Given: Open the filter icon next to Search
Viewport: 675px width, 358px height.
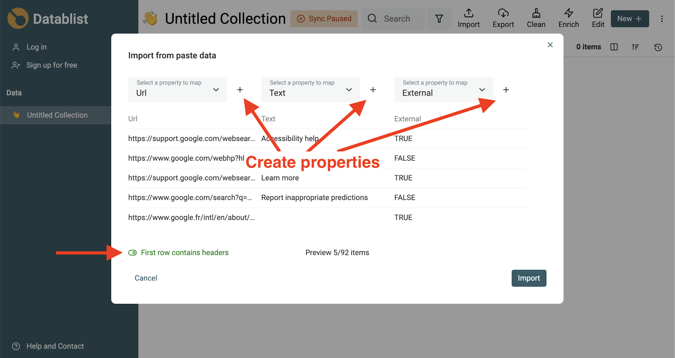Looking at the screenshot, I should (439, 19).
